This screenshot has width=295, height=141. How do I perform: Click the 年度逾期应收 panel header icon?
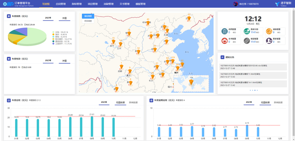click(151, 101)
